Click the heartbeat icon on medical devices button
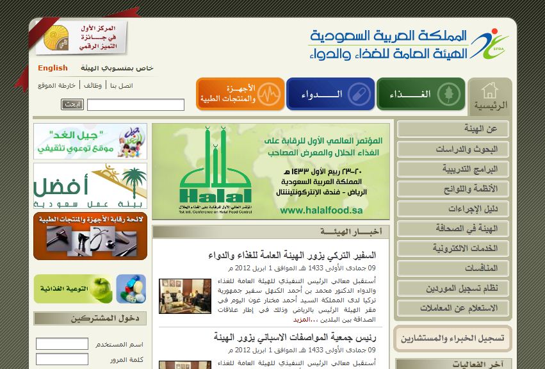Screen dimensions: 545x369 [270, 94]
